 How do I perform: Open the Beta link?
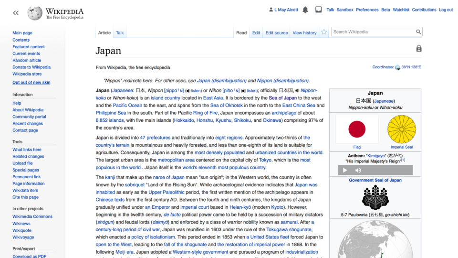[385, 10]
